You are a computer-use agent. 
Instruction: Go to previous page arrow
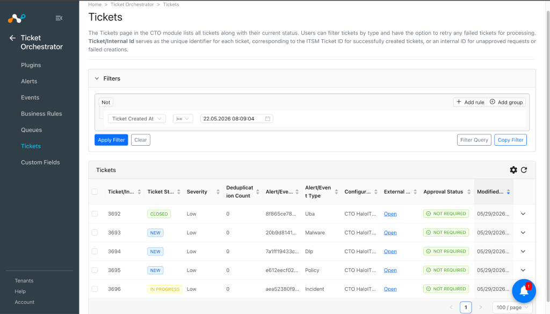coord(451,308)
